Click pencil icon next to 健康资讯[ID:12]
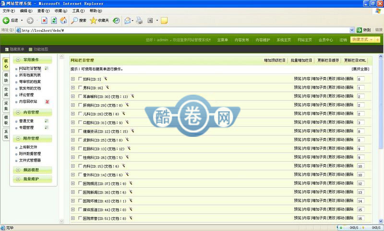The image size is (384, 231). click(x=132, y=131)
